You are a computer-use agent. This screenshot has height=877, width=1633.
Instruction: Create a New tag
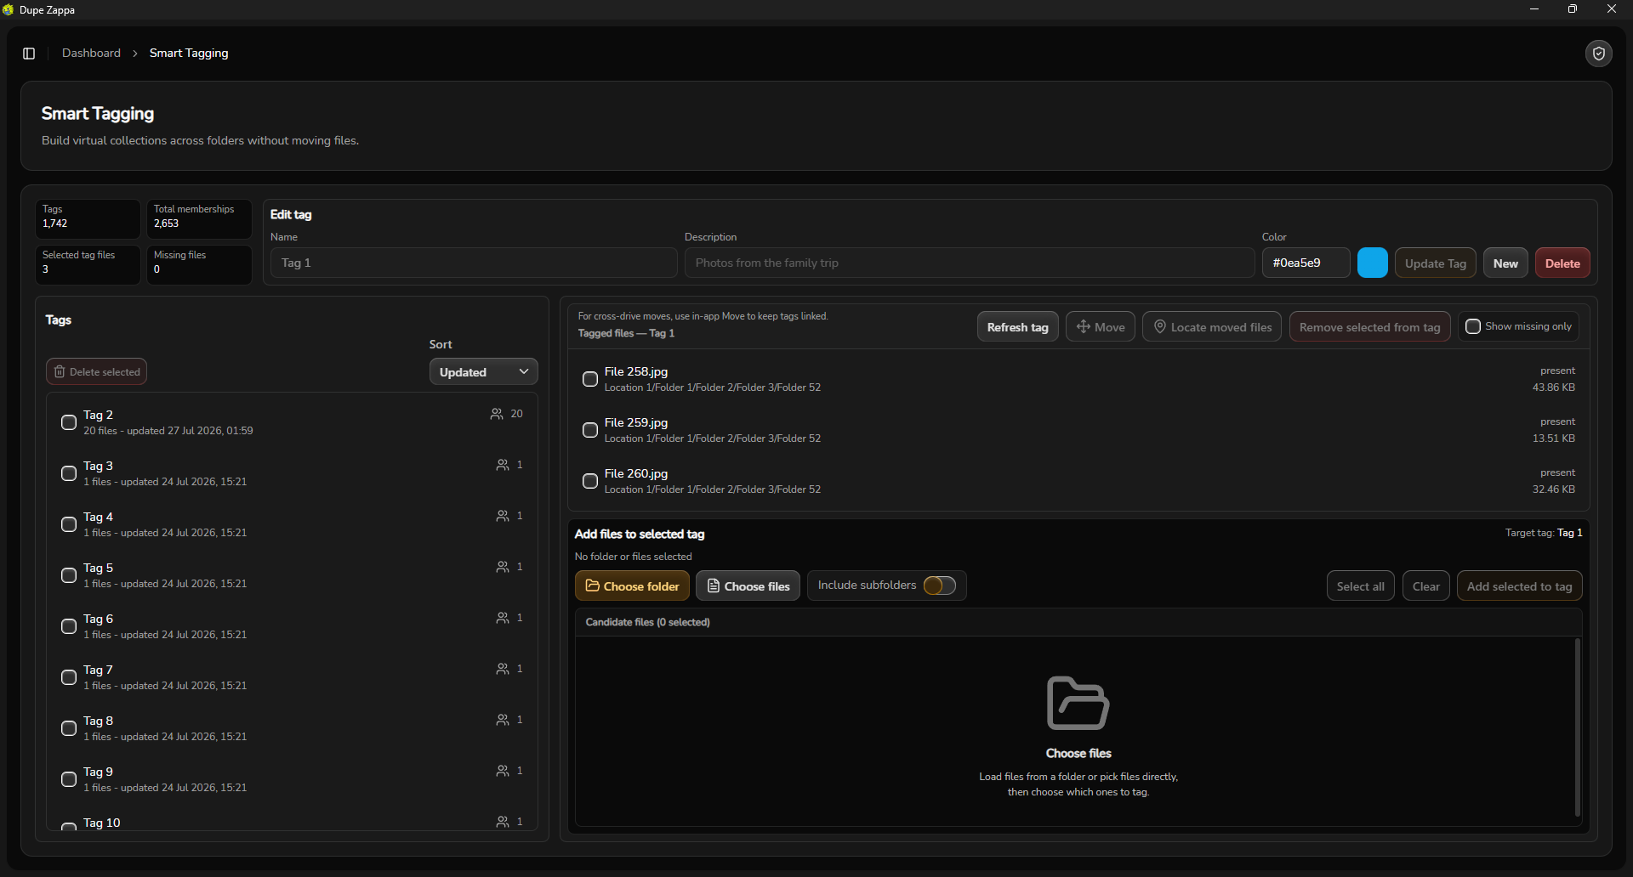pos(1505,263)
